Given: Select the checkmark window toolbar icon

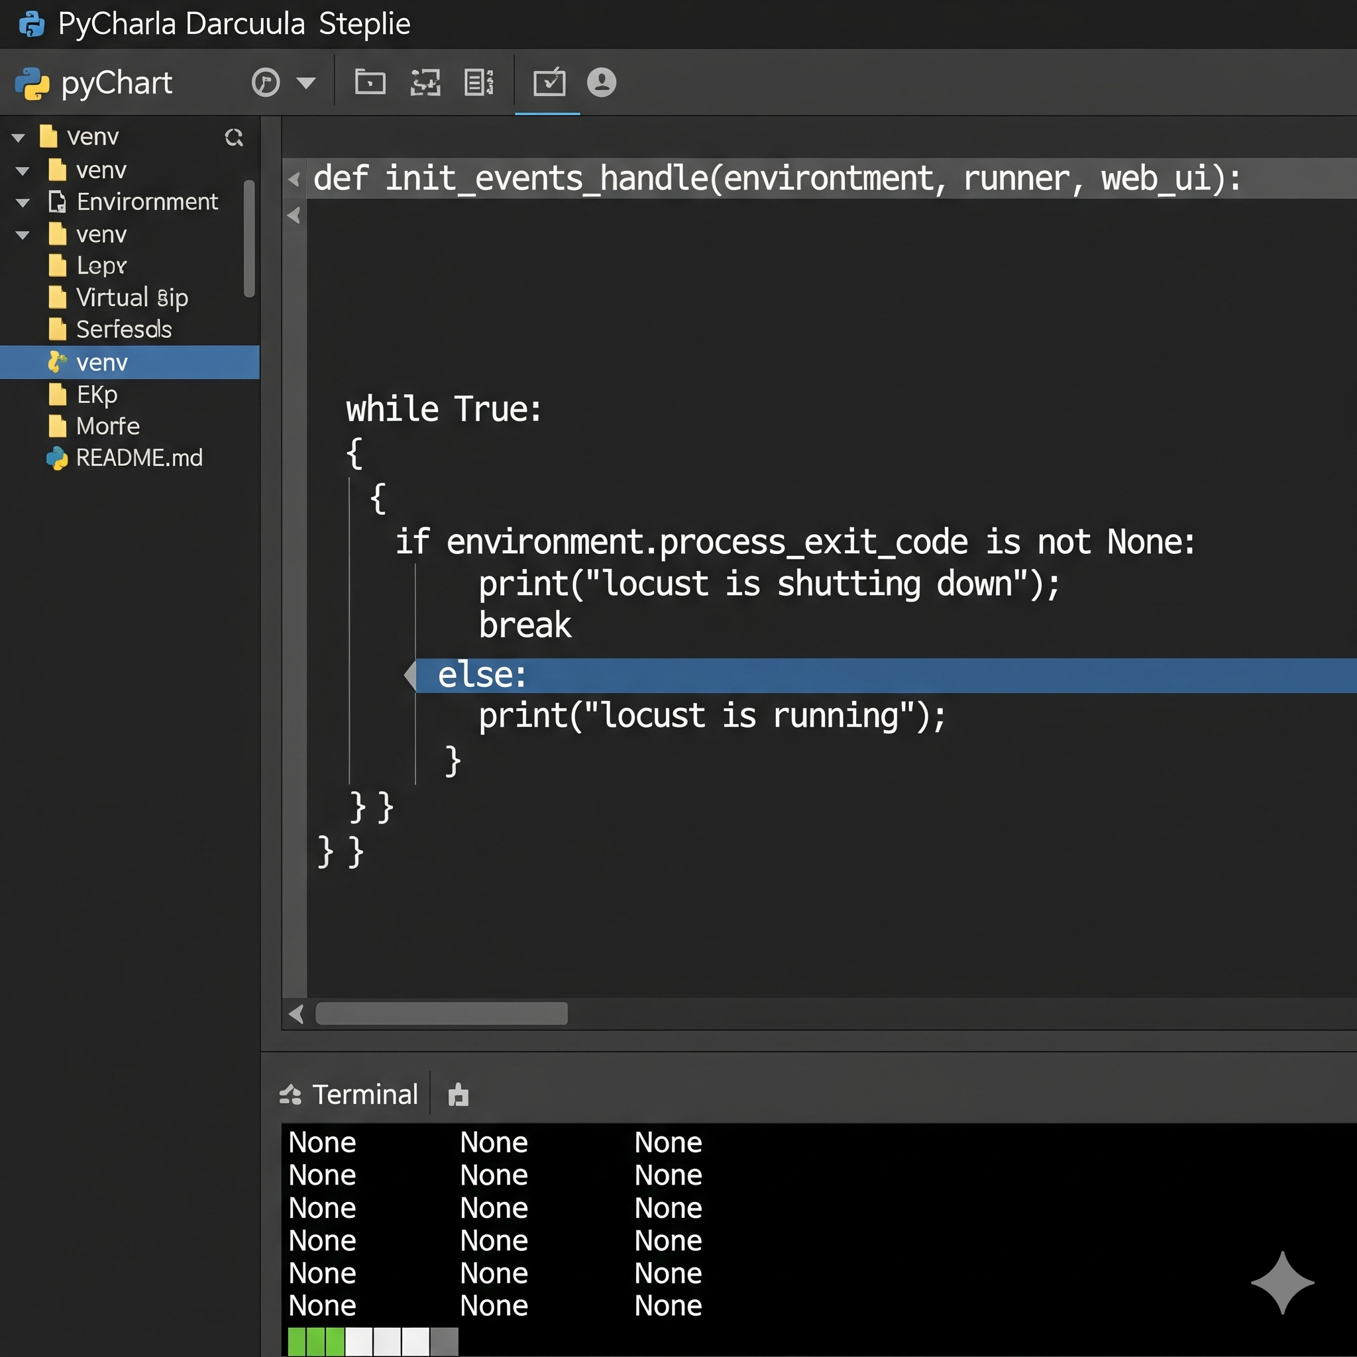Looking at the screenshot, I should (x=549, y=83).
